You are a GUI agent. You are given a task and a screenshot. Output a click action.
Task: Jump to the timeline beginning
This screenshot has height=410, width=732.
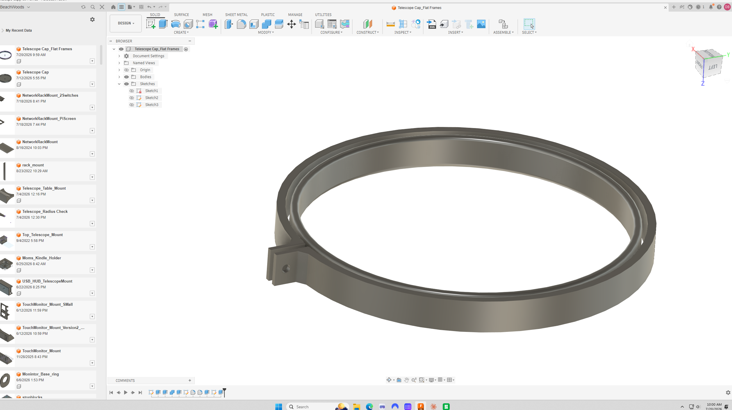click(x=111, y=392)
